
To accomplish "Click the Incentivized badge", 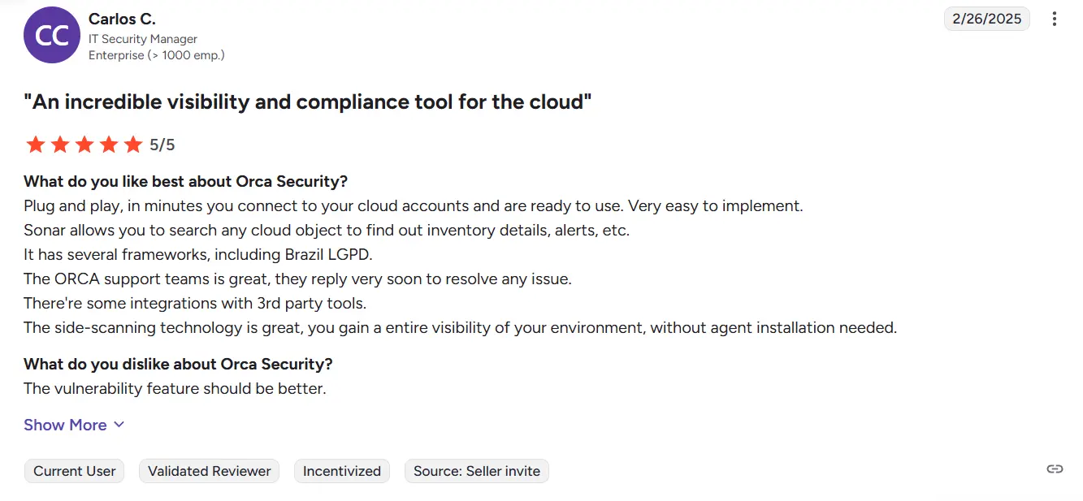I will (342, 471).
